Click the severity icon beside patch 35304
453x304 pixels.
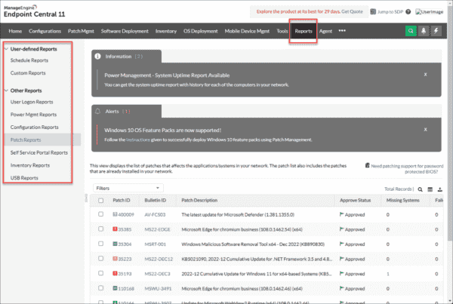coord(115,244)
